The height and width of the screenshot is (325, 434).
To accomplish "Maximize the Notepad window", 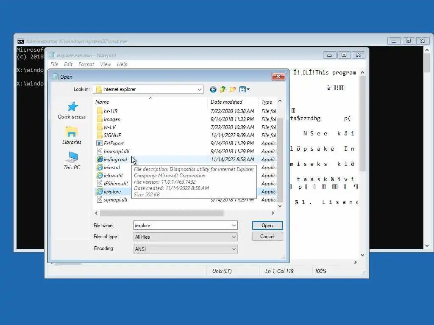I will tap(344, 55).
